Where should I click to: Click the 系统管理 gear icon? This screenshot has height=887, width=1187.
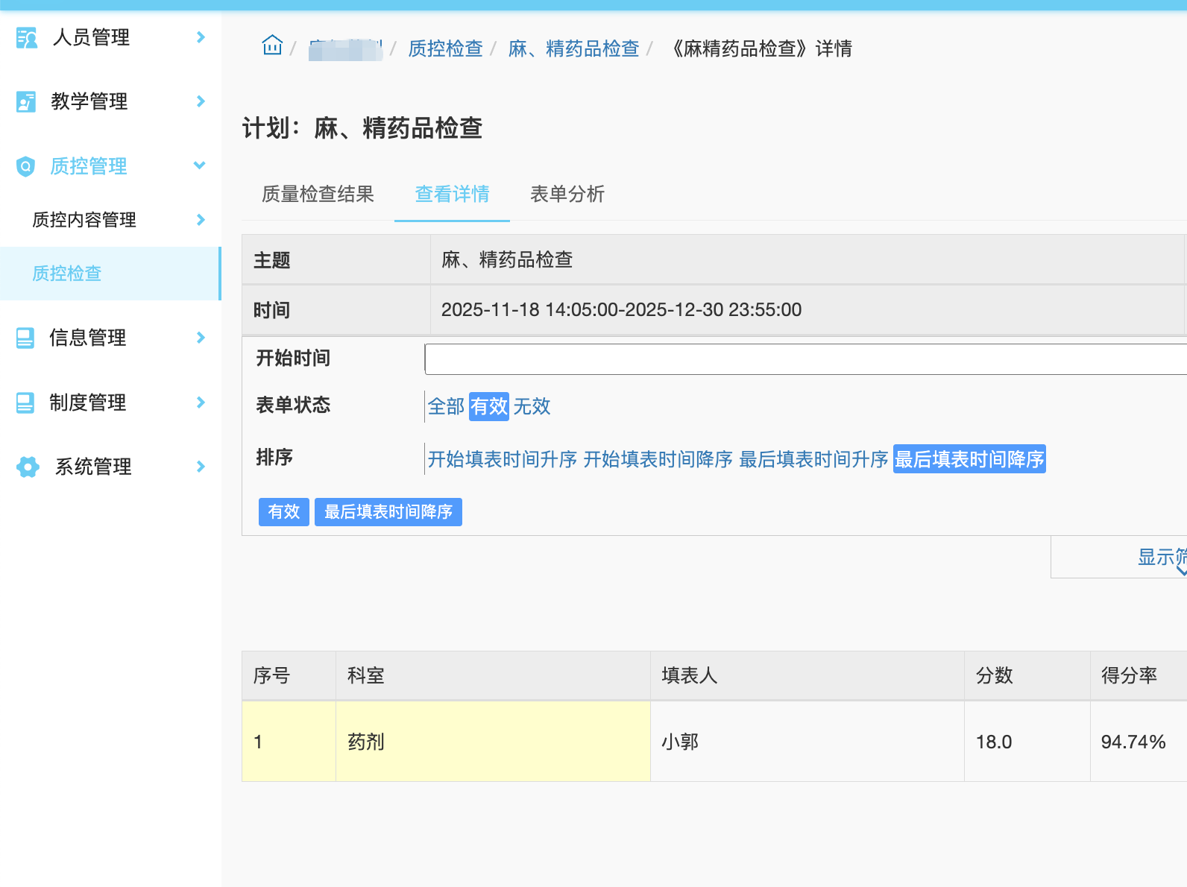[x=28, y=467]
